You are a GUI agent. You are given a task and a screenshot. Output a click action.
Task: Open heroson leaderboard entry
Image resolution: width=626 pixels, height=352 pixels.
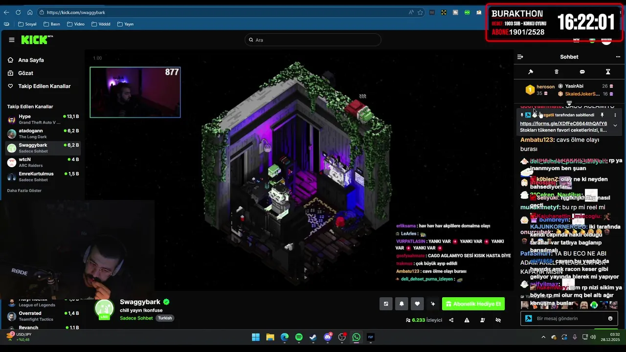[x=540, y=90]
